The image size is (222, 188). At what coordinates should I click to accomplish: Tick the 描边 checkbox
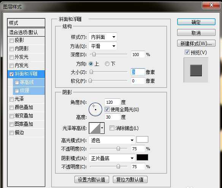11,133
